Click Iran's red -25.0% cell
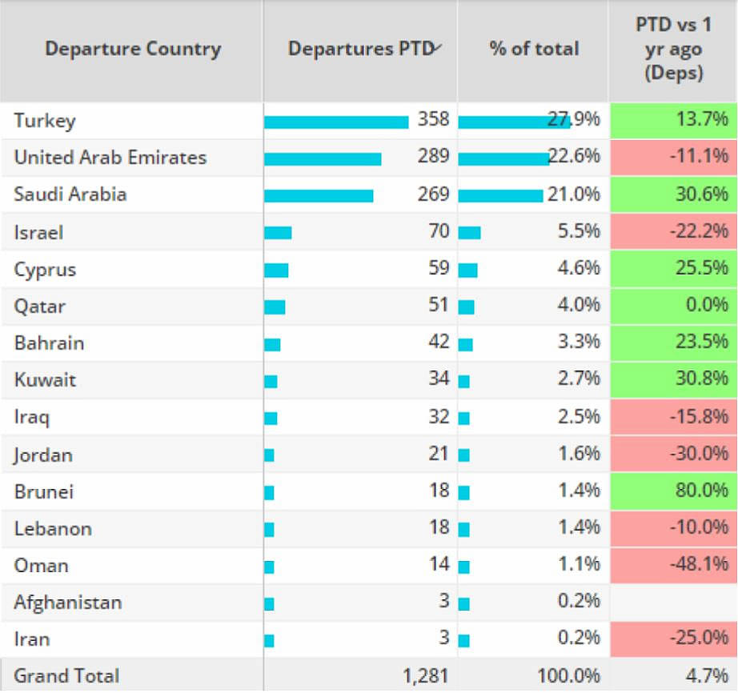Screen dimensions: 738x693 pyautogui.click(x=672, y=639)
